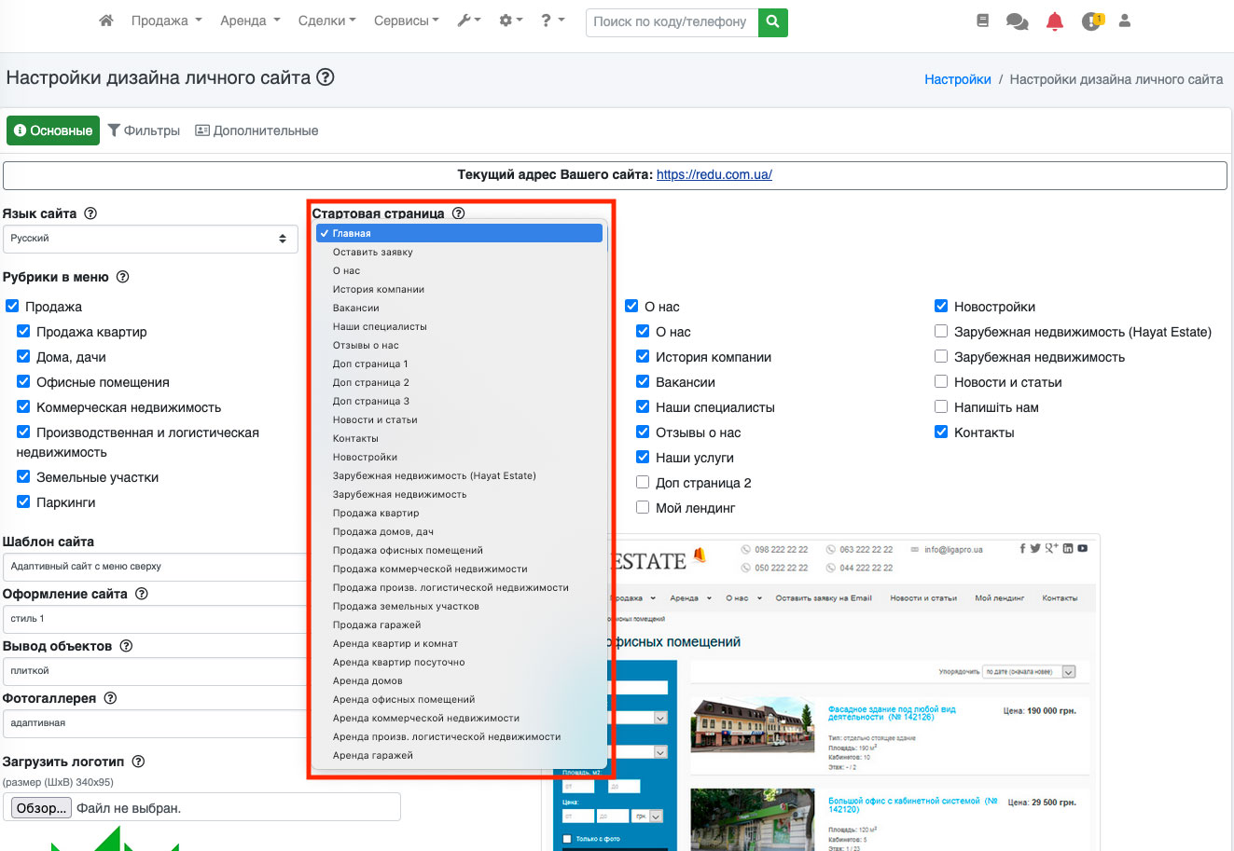Viewport: 1234px width, 851px height.
Task: Open the chat messages icon
Action: (1017, 21)
